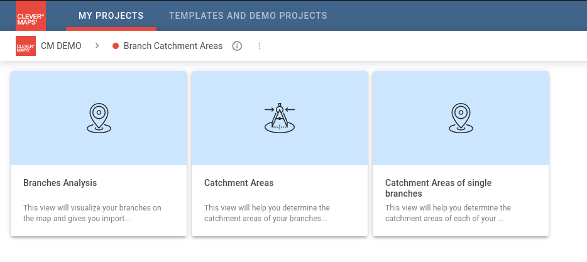Open the Branches Analysis view title
This screenshot has height=262, width=587.
click(60, 183)
